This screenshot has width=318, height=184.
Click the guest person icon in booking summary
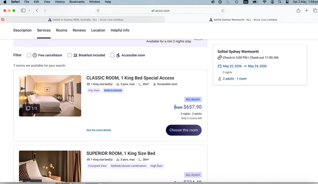[220, 79]
